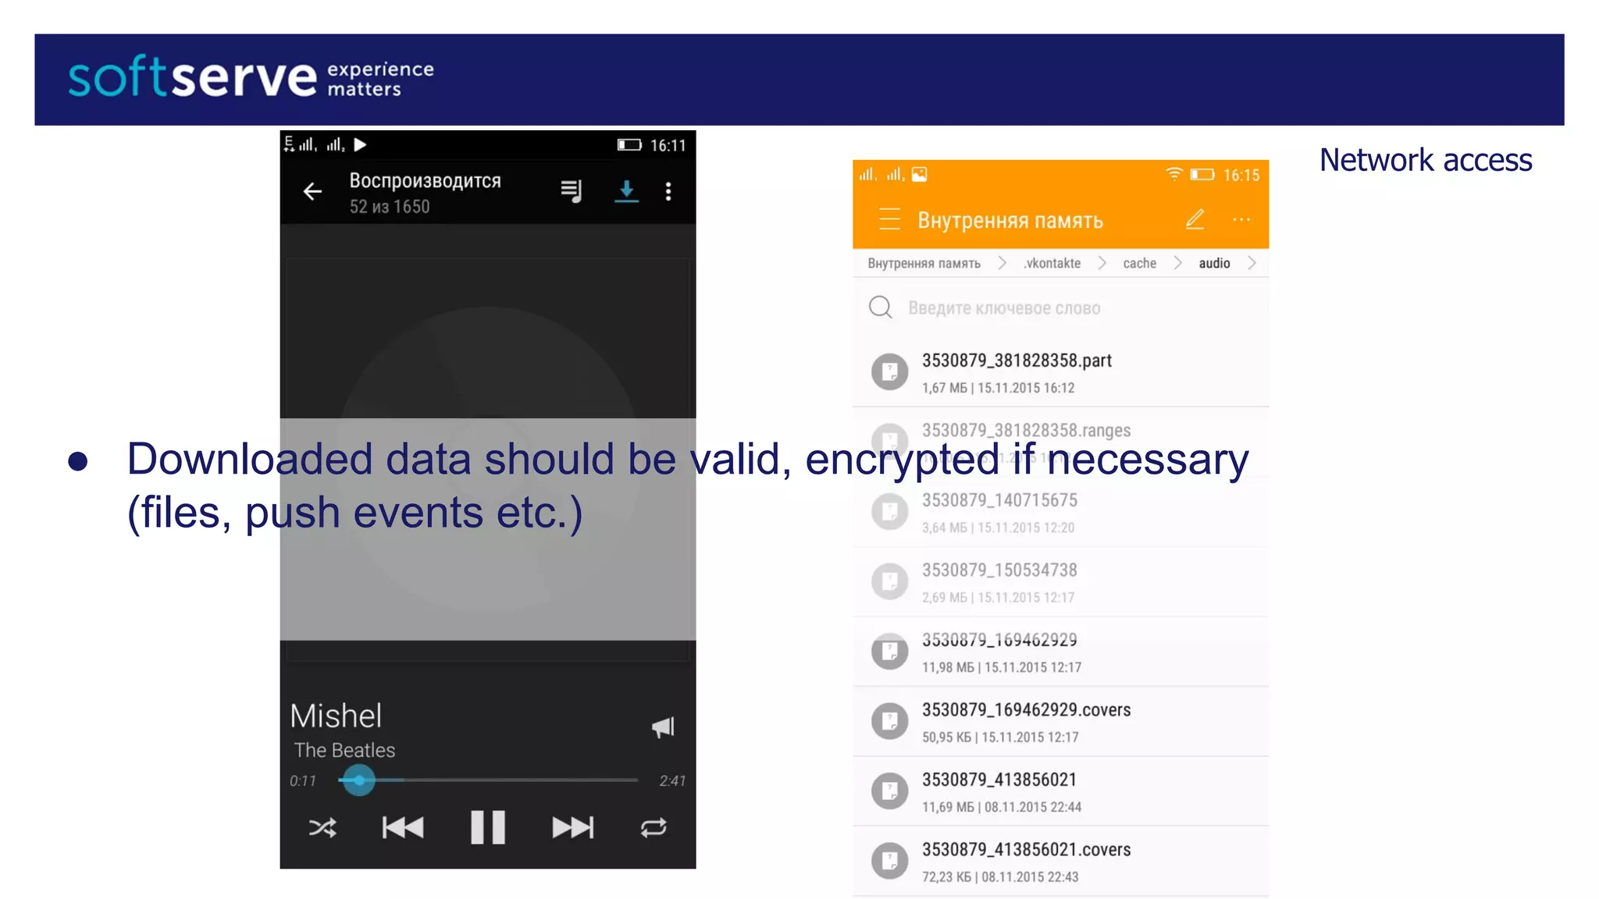Tap the Воспроизводится header title

pyautogui.click(x=425, y=180)
